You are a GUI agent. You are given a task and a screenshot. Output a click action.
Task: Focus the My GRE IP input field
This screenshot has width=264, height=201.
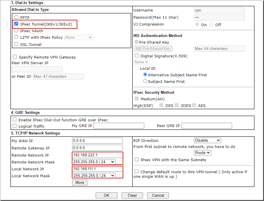119,126
